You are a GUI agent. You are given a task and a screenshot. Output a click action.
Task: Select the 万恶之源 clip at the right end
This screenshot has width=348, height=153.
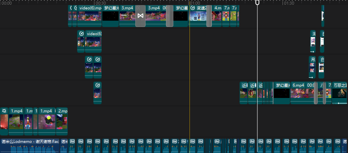(339, 93)
